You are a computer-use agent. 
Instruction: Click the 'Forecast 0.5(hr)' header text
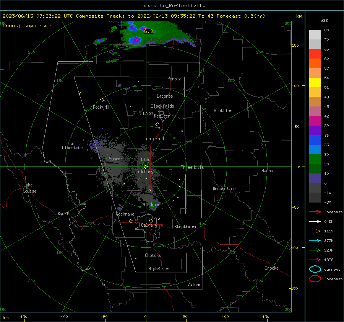pos(241,16)
